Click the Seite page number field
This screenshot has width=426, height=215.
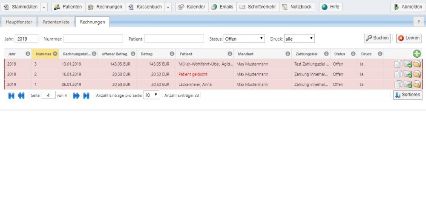(49, 95)
